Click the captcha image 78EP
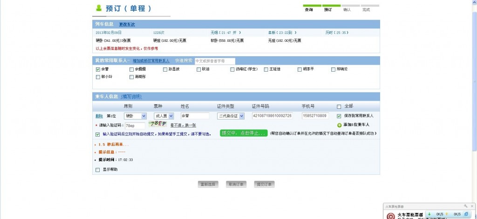477x219 pixels. 158,124
